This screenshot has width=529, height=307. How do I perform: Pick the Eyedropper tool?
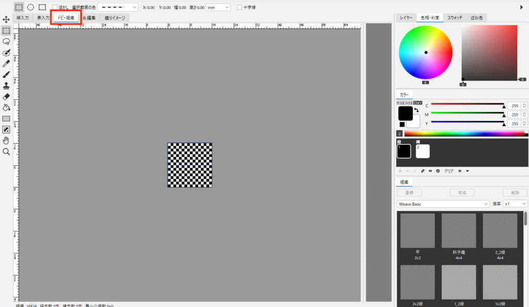coord(6,64)
